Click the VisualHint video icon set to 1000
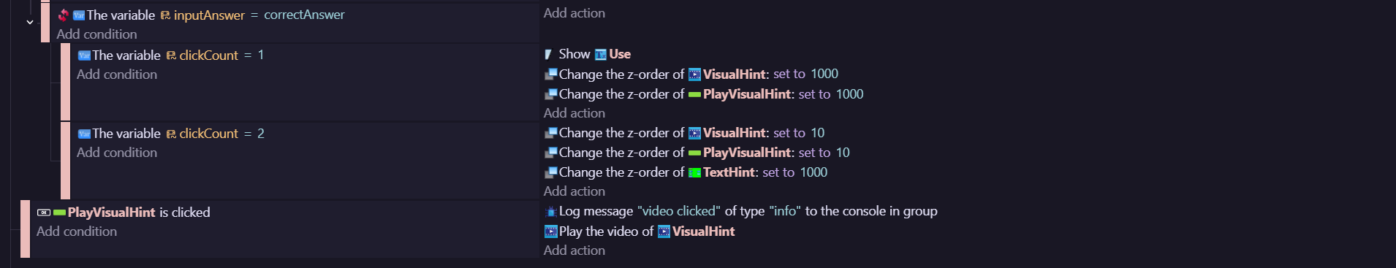Screen dimensions: 1396x268 (695, 74)
